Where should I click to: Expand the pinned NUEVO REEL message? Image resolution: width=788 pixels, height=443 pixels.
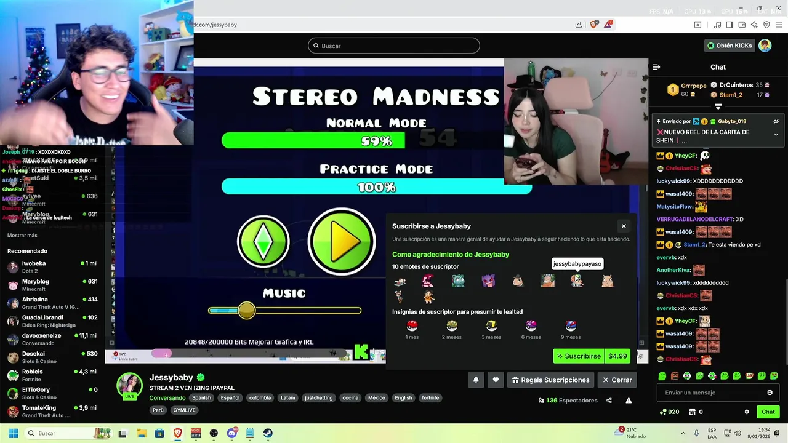(776, 134)
